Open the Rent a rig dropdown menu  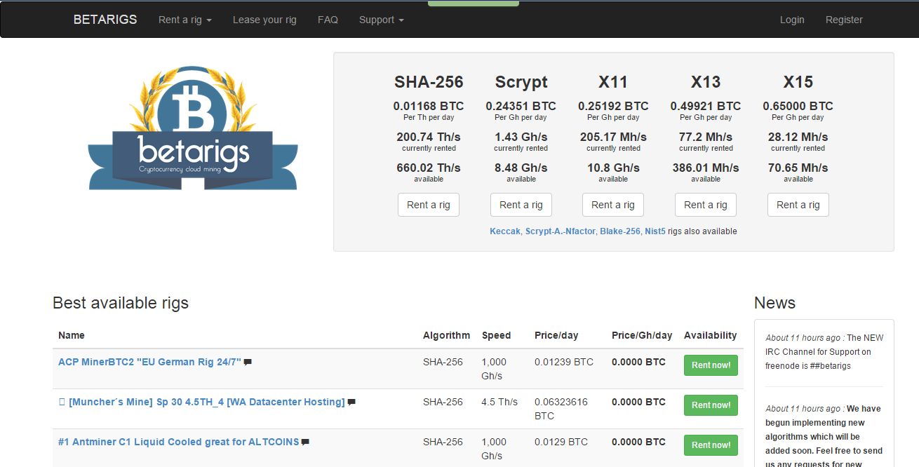pos(185,20)
